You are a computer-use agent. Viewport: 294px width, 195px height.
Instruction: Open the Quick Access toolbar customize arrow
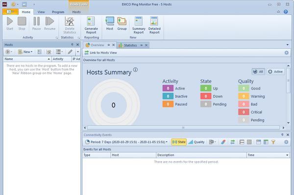pos(34,4)
